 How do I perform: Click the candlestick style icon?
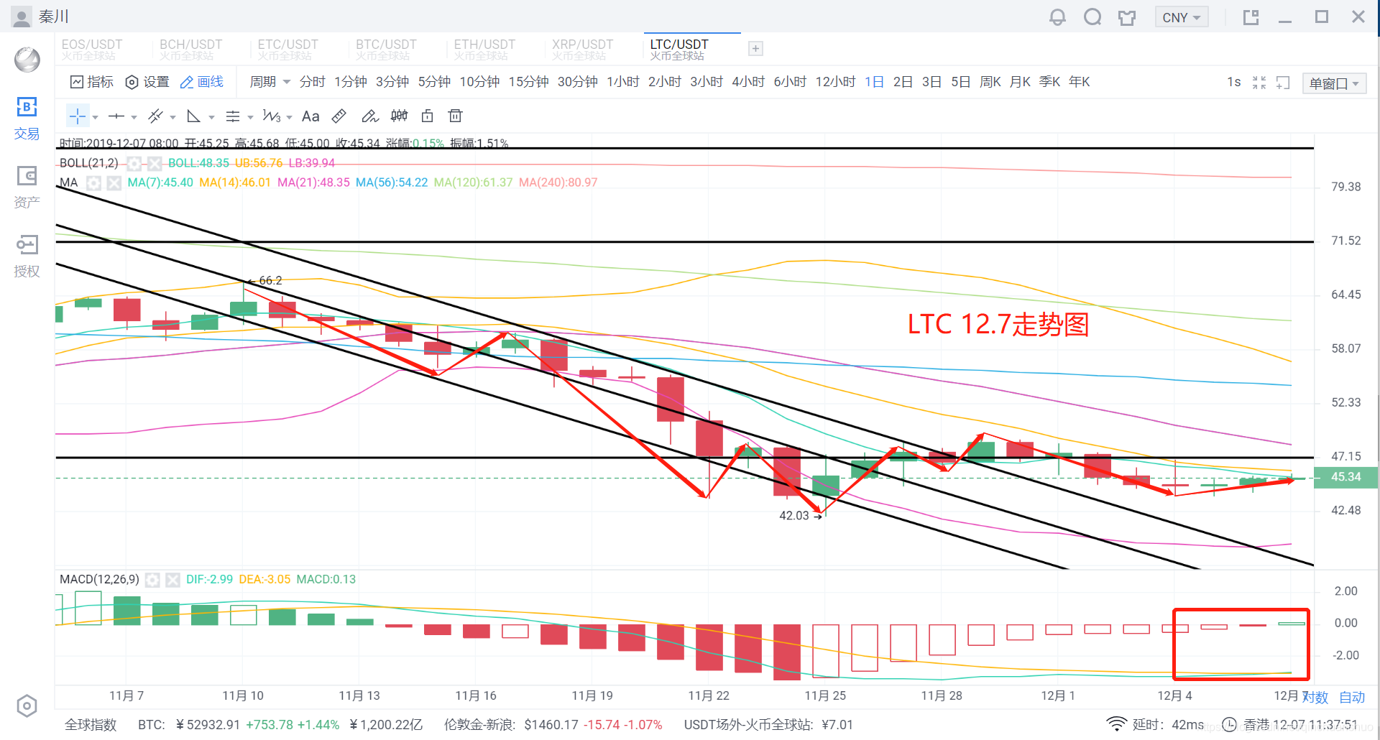(399, 116)
